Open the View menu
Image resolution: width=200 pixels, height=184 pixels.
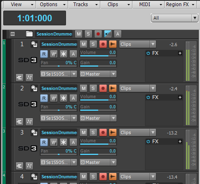pos(20,4)
